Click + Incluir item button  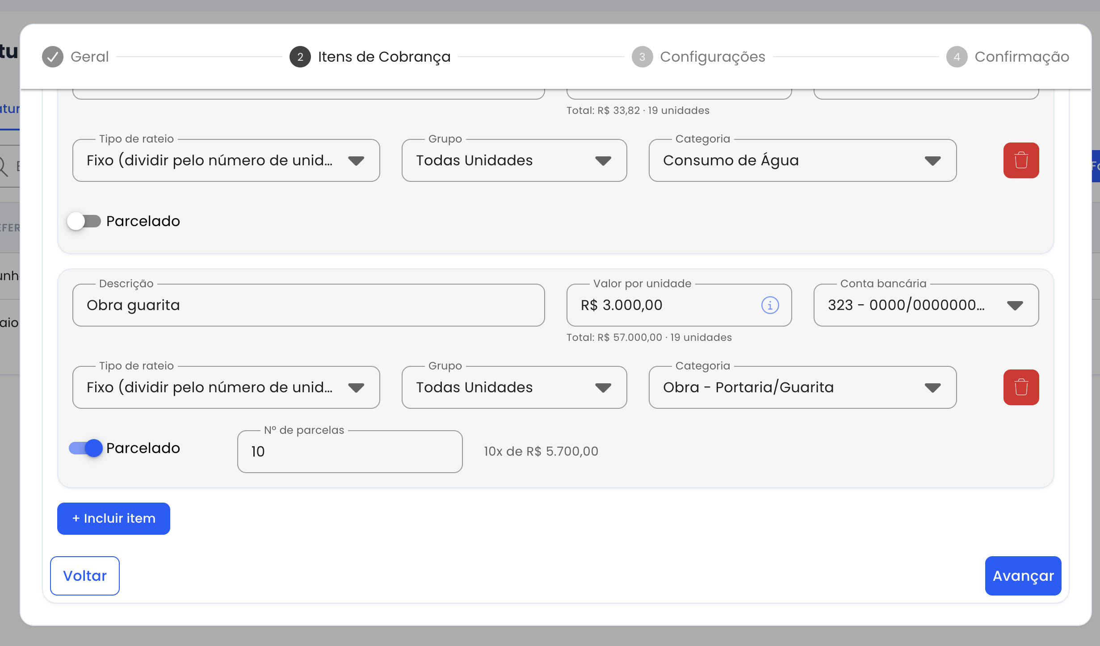(113, 519)
